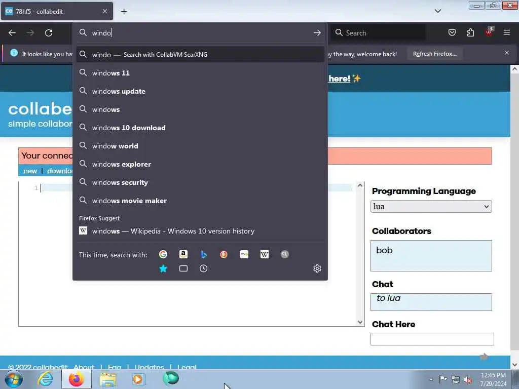This screenshot has width=519, height=389.
Task: Search this time with Google icon
Action: pos(163,254)
